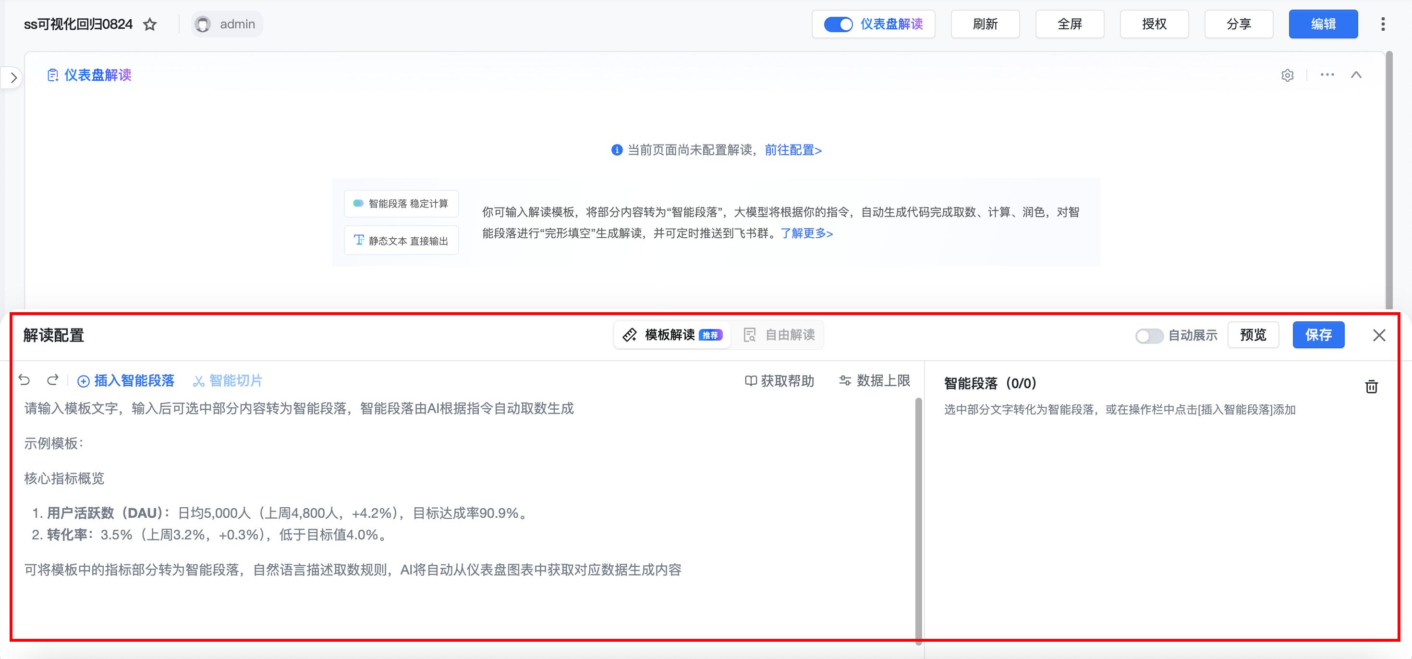The width and height of the screenshot is (1412, 659).
Task: Open gear settings in 仪表盘解读 panel
Action: [1287, 75]
